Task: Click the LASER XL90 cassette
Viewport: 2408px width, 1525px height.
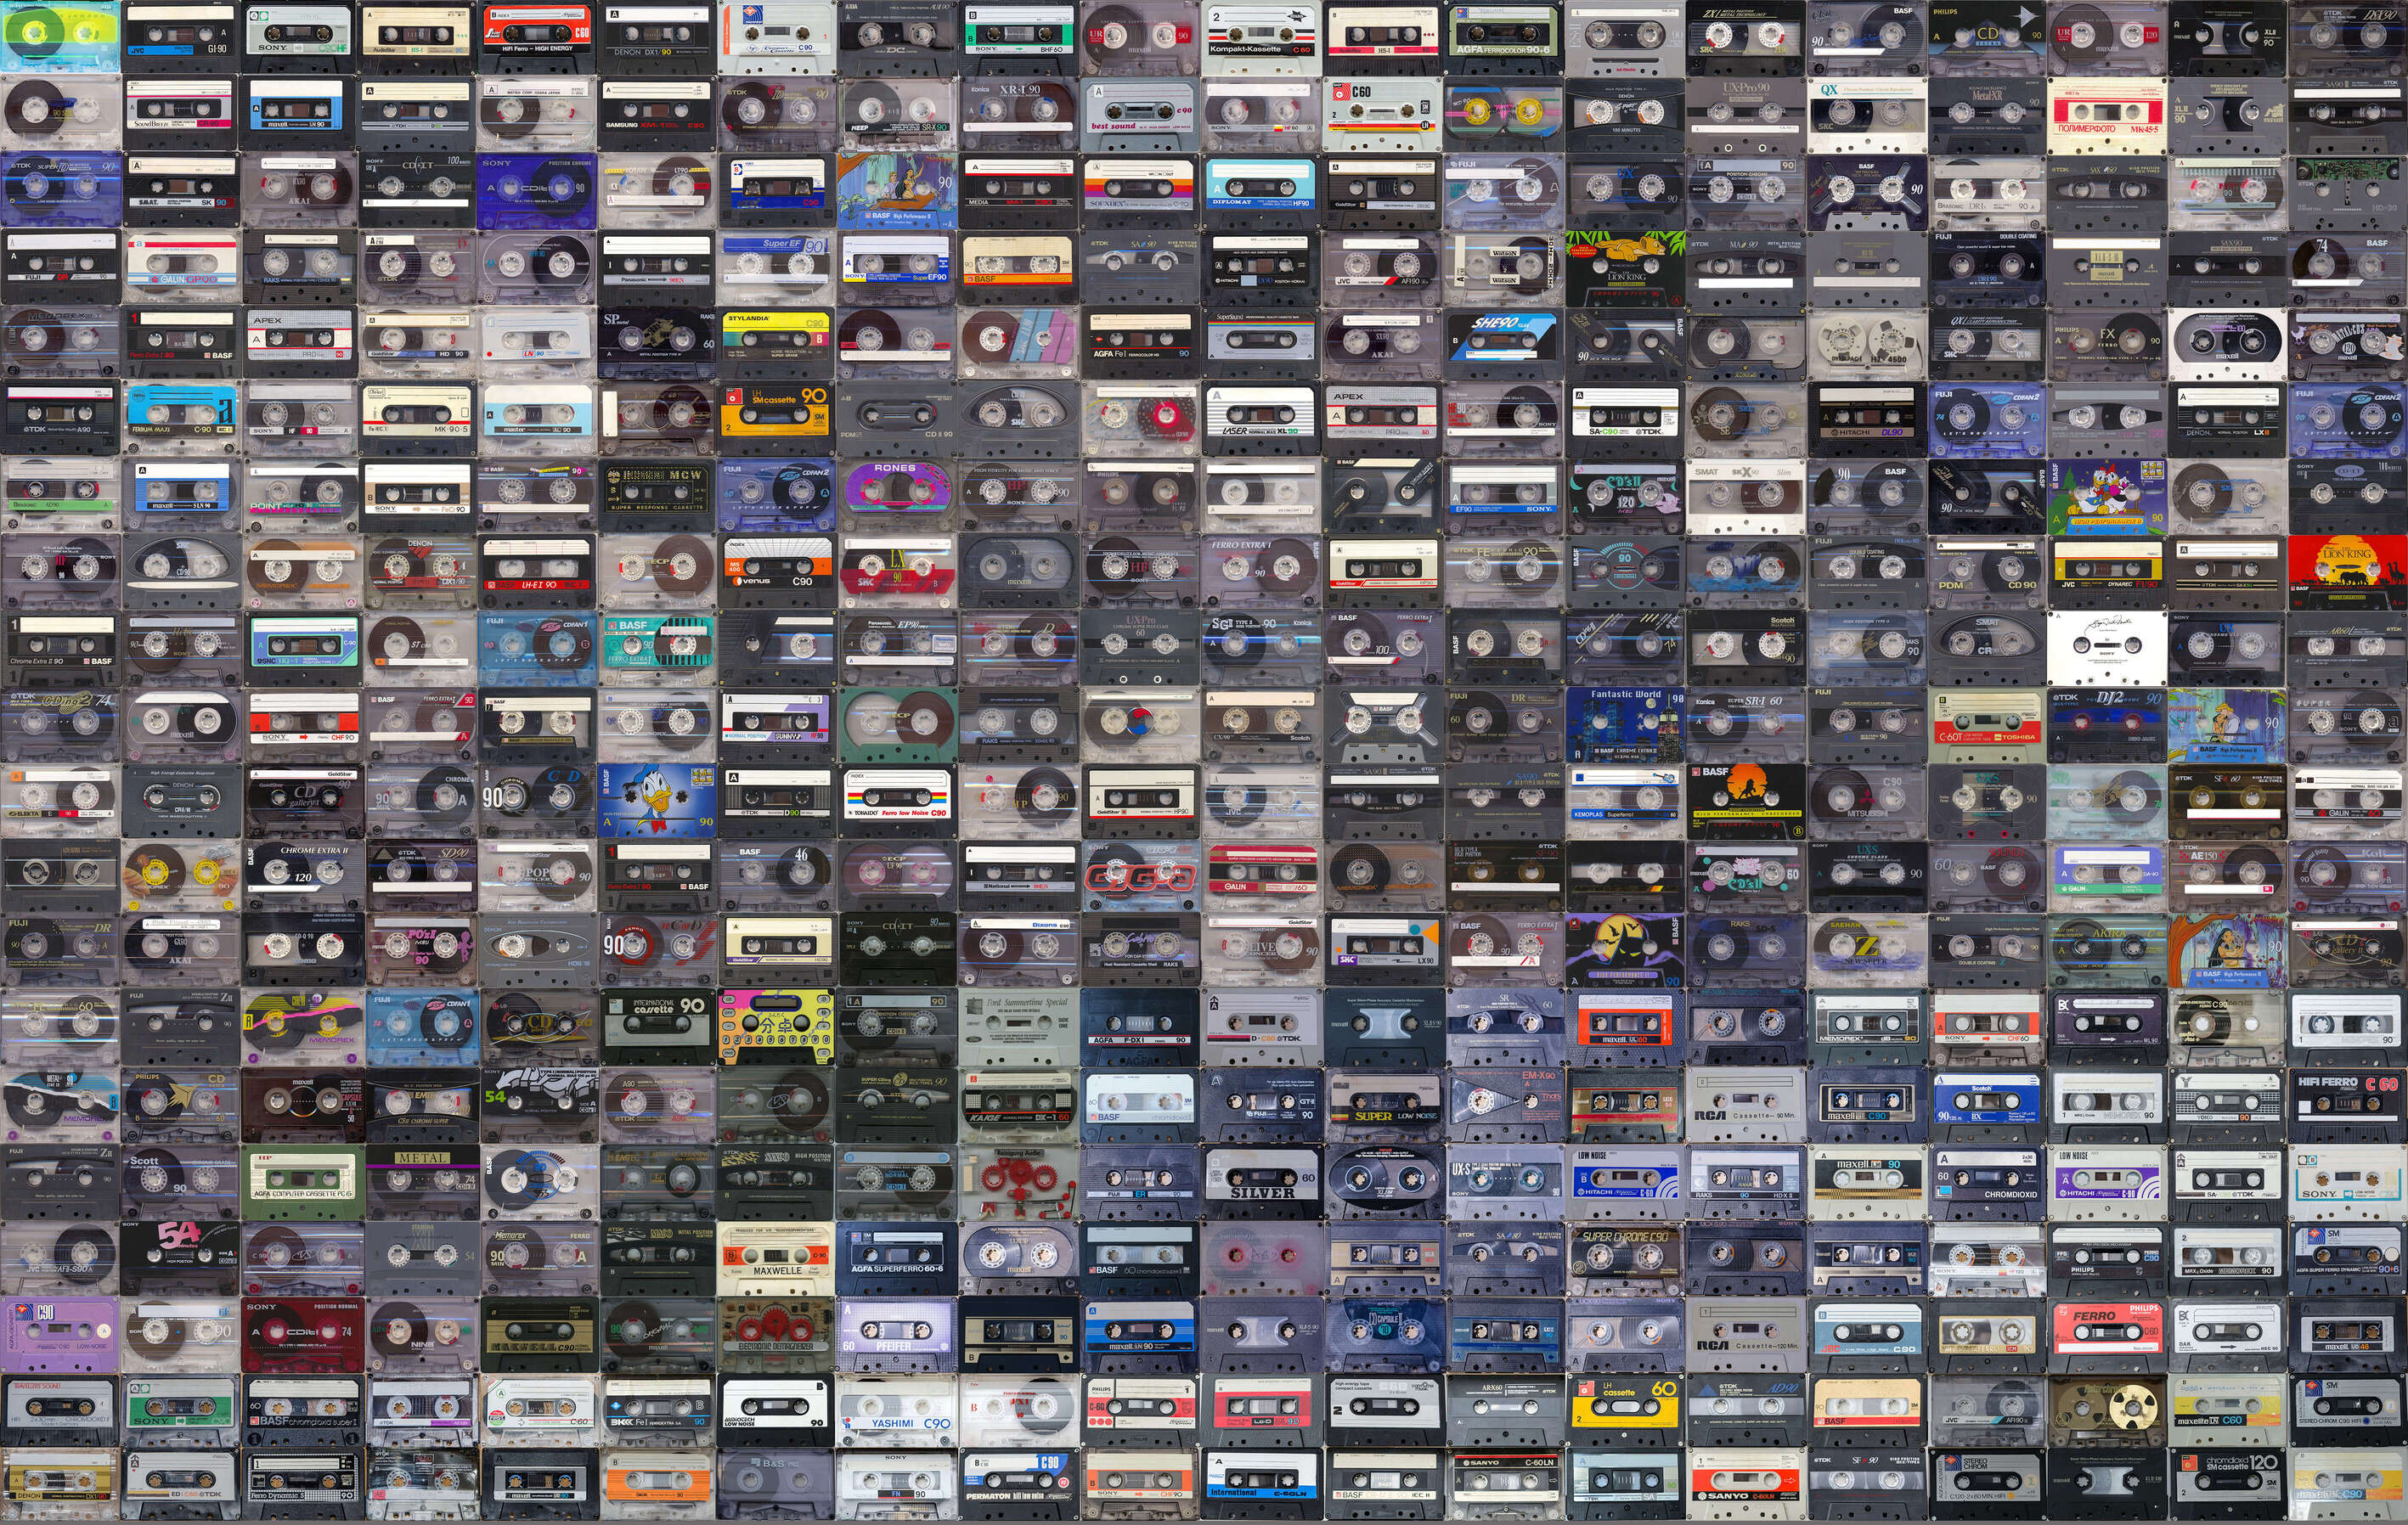Action: [x=1262, y=418]
